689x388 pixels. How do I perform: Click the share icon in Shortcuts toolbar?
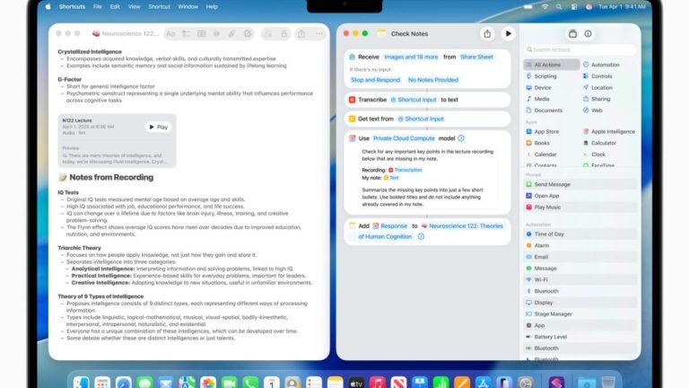click(487, 33)
